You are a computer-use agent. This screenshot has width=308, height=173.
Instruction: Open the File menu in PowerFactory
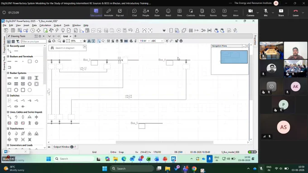[5, 25]
